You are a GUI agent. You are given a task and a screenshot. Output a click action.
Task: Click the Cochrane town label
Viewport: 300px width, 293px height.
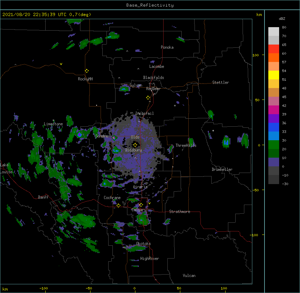click(112, 198)
